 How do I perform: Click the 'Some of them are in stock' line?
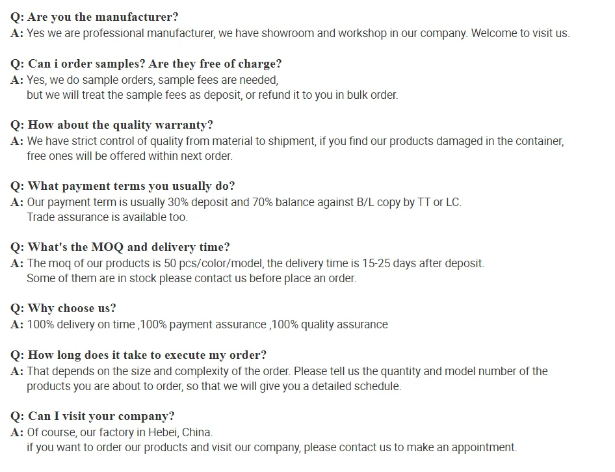click(x=191, y=278)
